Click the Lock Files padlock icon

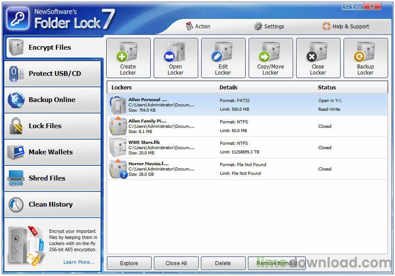[x=16, y=126]
